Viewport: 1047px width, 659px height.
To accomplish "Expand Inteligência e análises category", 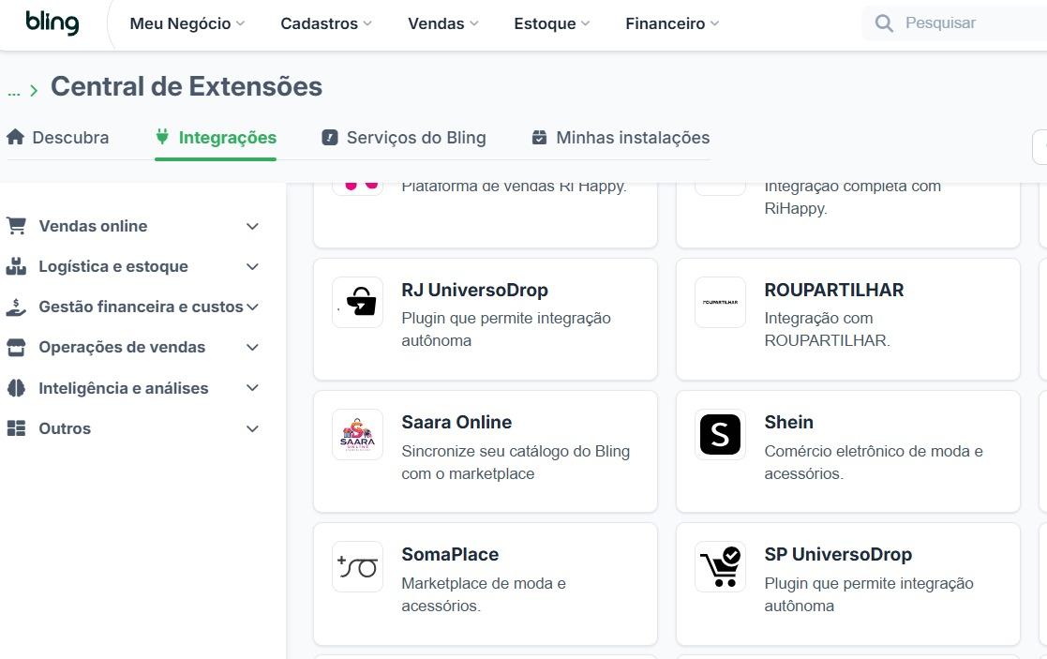I will tap(132, 388).
